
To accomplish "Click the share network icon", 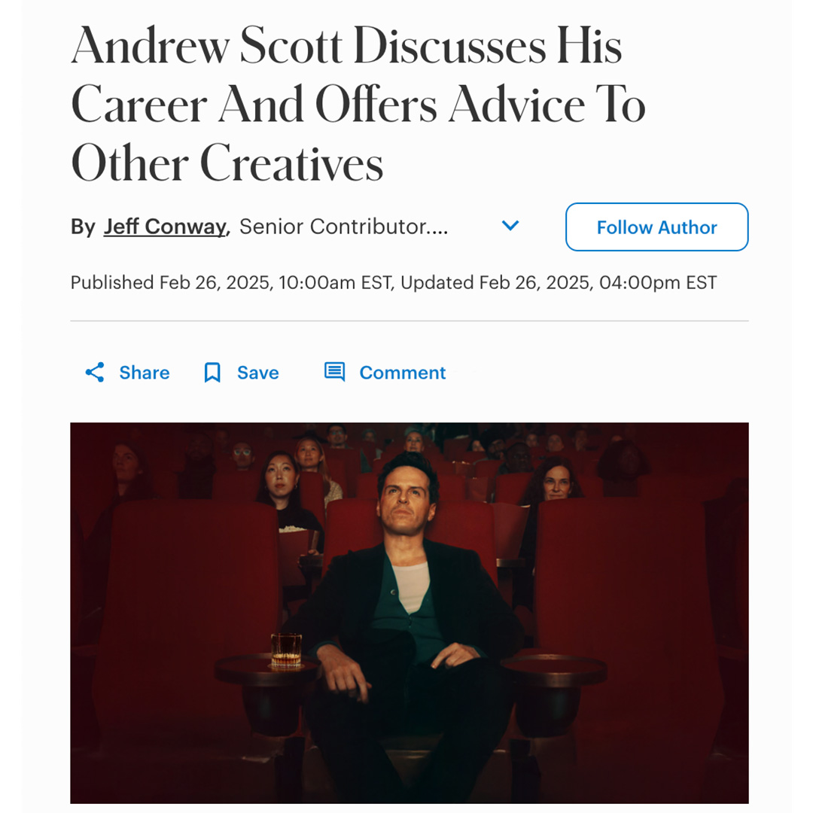I will [95, 373].
